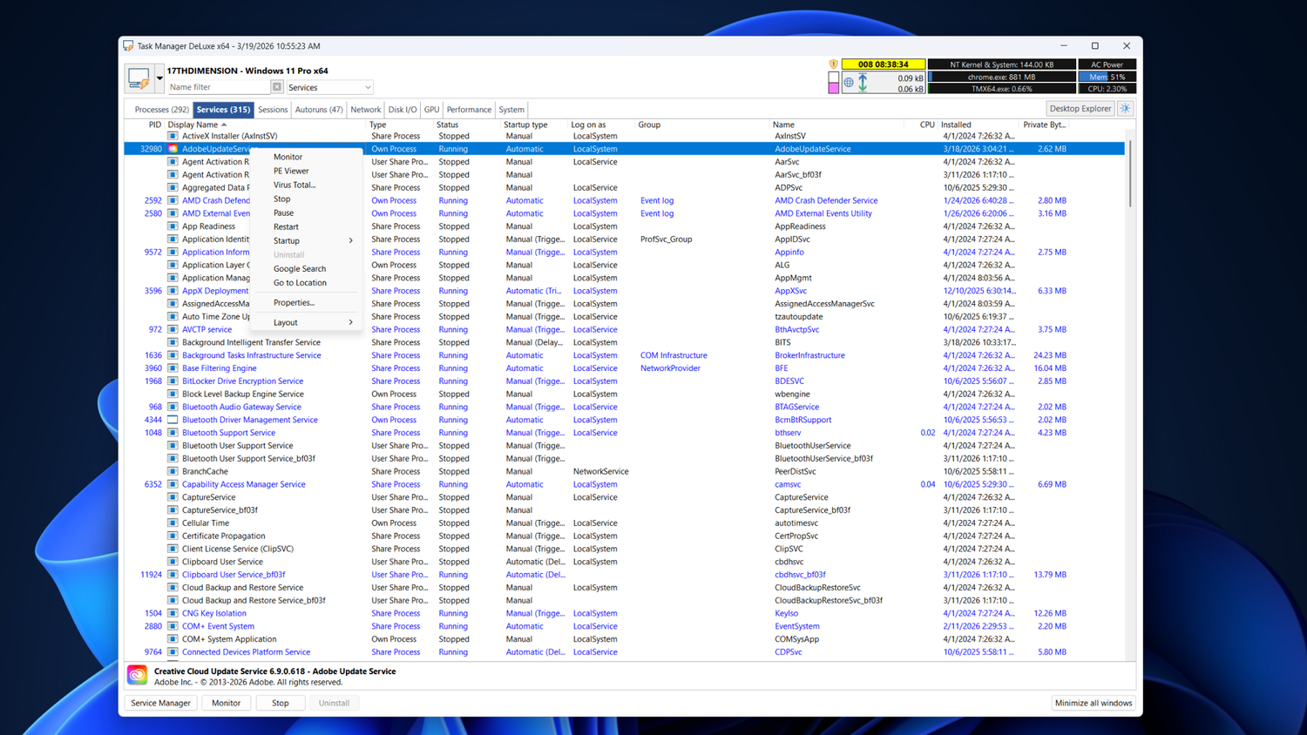1307x735 pixels.
Task: Clear the Name filter with X icon
Action: pyautogui.click(x=277, y=87)
